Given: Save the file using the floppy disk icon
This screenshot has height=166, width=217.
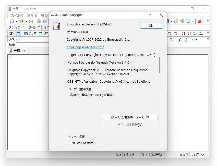Looking at the screenshot, I should (x=32, y=21).
